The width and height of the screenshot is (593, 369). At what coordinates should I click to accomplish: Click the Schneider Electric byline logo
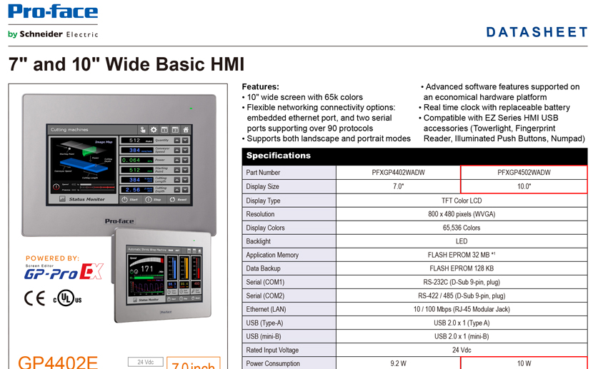click(53, 34)
